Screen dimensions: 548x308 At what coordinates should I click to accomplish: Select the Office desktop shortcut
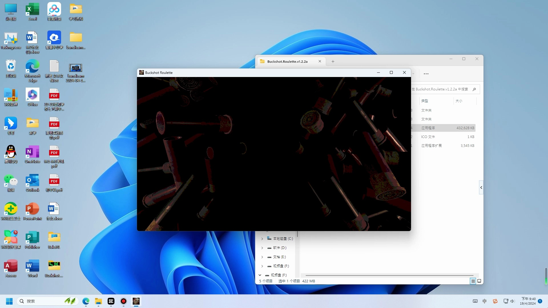point(33,97)
